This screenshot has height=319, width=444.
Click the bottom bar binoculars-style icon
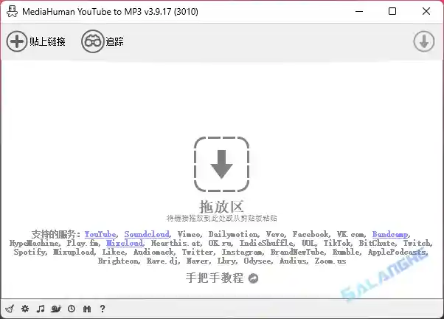[87, 309]
